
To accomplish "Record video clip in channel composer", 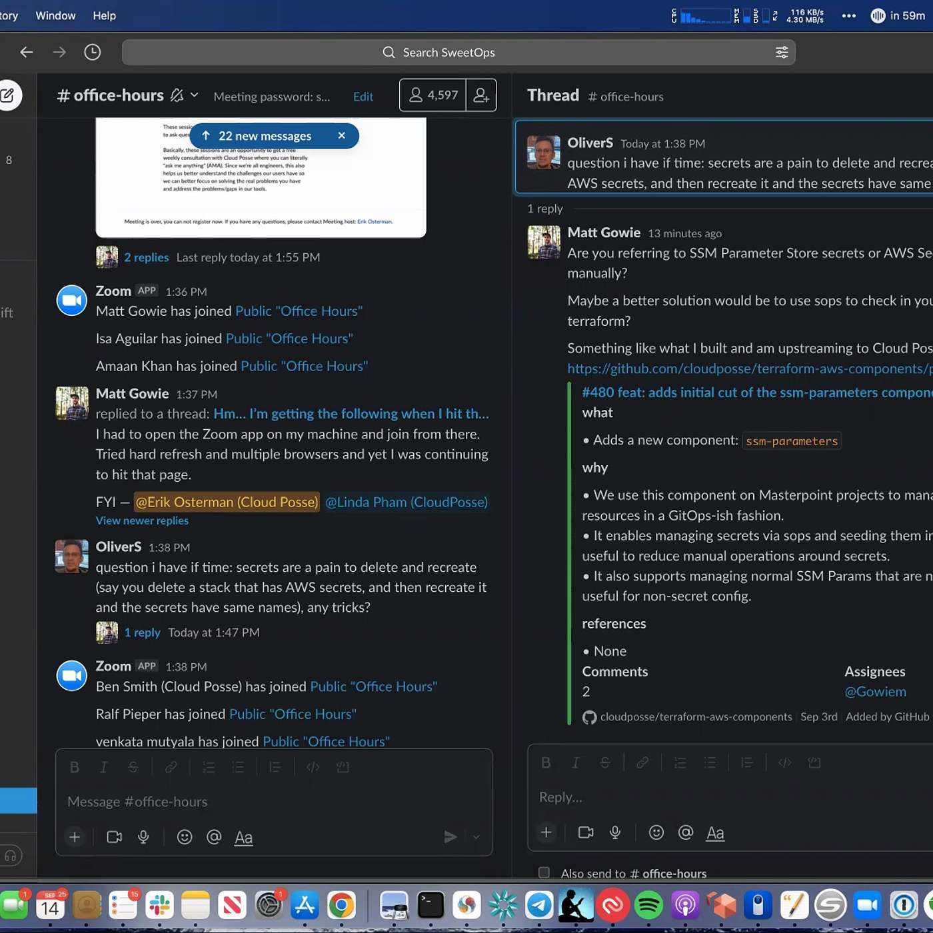I will coord(115,837).
